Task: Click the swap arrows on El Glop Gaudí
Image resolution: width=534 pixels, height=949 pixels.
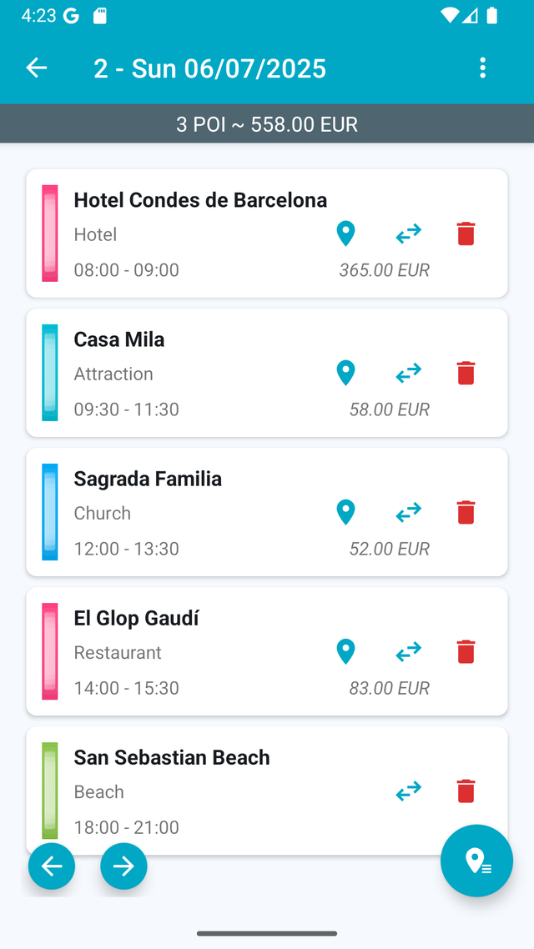Action: coord(408,651)
